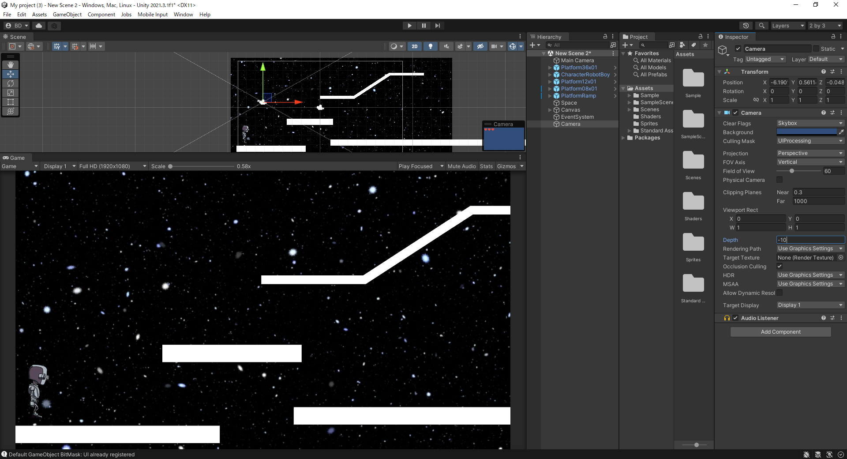Enable the Physical Camera checkbox
847x459 pixels.
click(780, 180)
